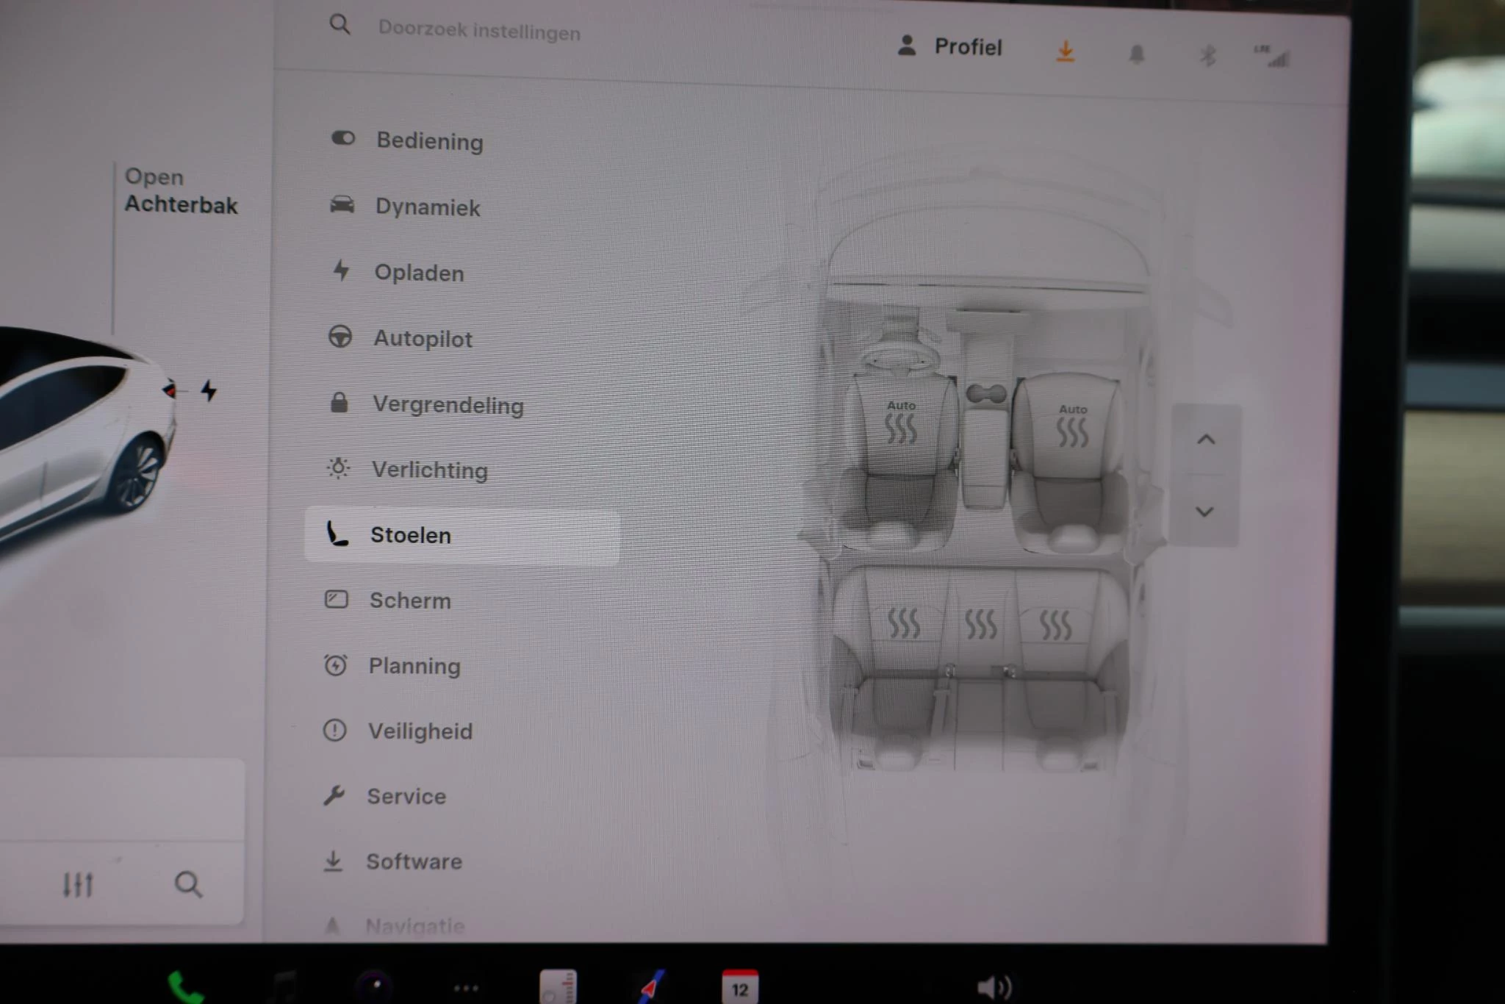The width and height of the screenshot is (1505, 1004).
Task: Open the Software downloads icon in the status bar
Action: click(x=1064, y=51)
